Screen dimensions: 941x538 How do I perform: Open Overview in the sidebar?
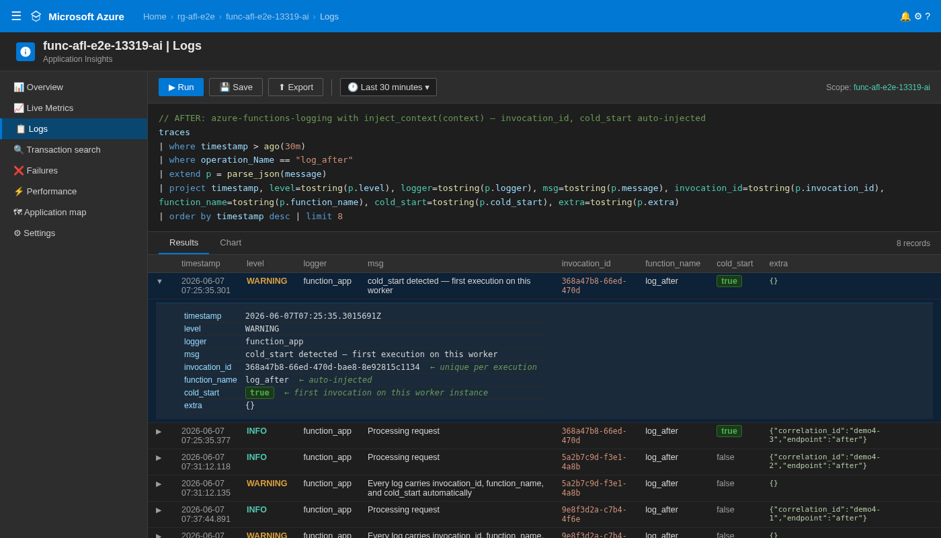(x=74, y=87)
